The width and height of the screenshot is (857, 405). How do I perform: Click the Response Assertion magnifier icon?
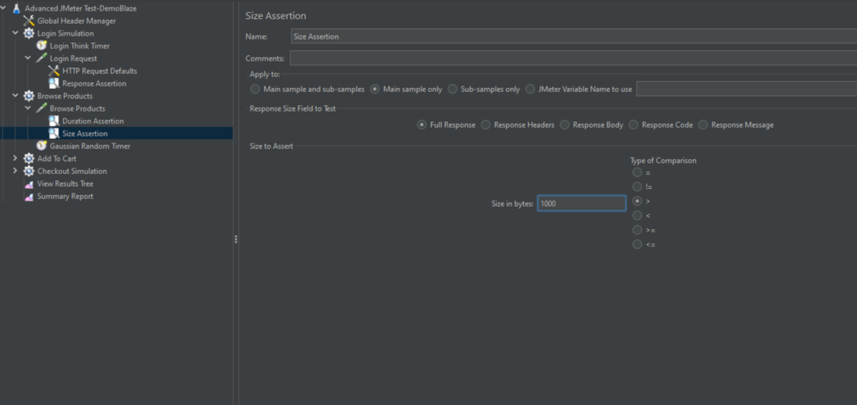[54, 83]
